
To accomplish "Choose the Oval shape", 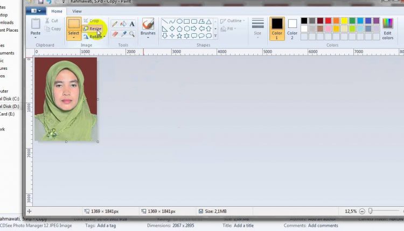I will pyautogui.click(x=179, y=21).
